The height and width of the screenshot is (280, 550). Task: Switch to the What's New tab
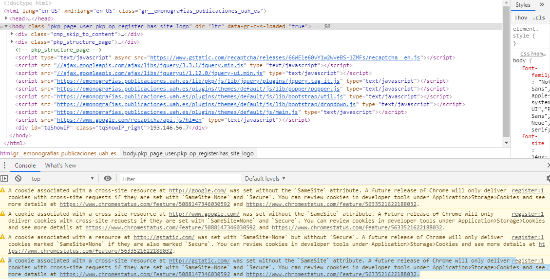click(x=60, y=166)
